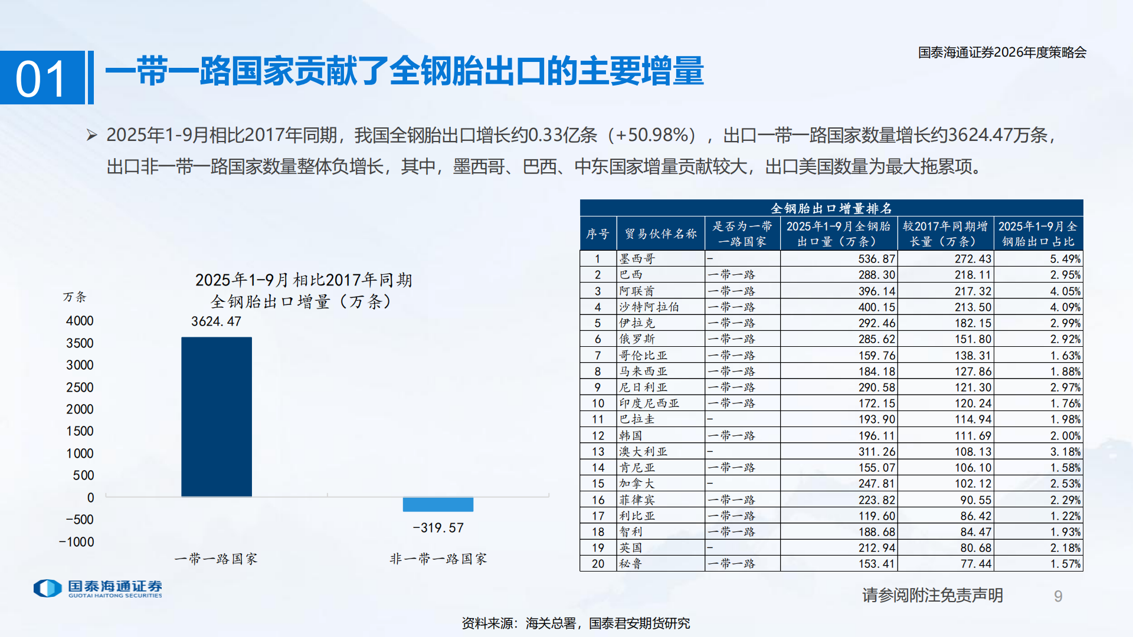Screen dimensions: 1133x637
Task: Click the -1000 mark on the chart axis
Action: point(77,542)
